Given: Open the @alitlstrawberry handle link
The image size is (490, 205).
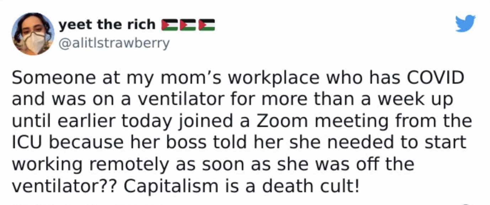Looking at the screenshot, I should click(114, 43).
